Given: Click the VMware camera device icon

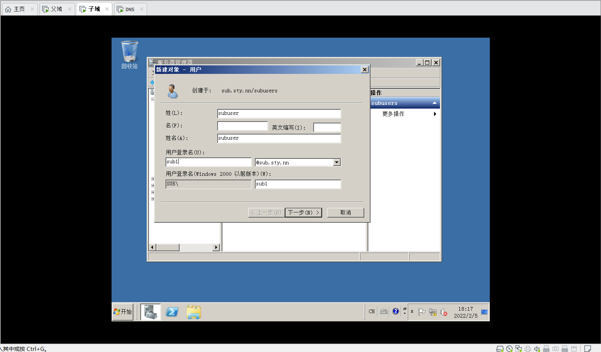Looking at the screenshot, I should coord(556,349).
